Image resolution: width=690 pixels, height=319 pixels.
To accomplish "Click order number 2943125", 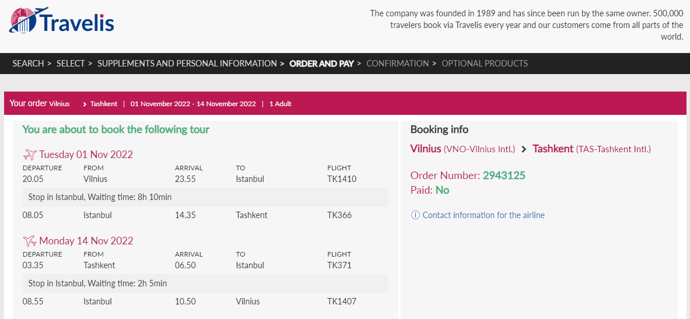I will (505, 176).
